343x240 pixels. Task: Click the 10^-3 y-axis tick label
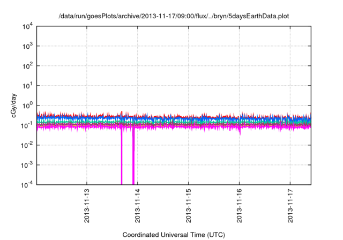pyautogui.click(x=27, y=165)
